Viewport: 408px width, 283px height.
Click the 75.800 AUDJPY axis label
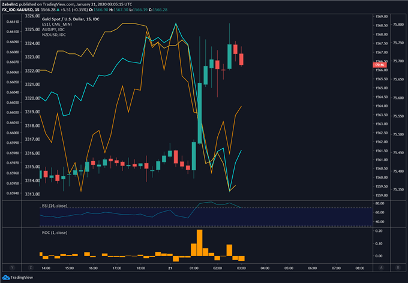pyautogui.click(x=398, y=25)
